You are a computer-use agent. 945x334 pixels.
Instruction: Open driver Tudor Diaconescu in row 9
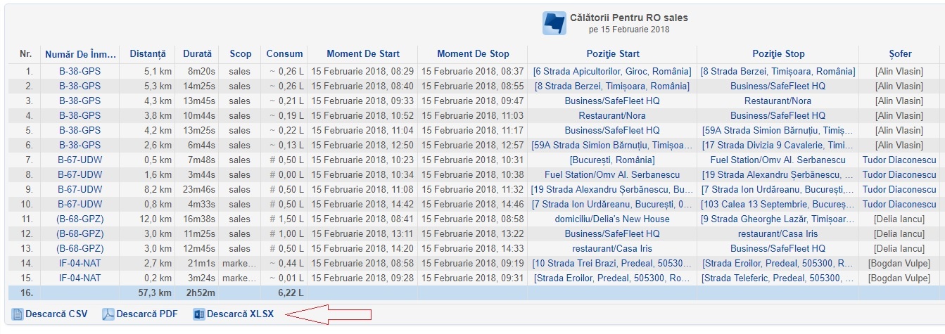tap(900, 190)
